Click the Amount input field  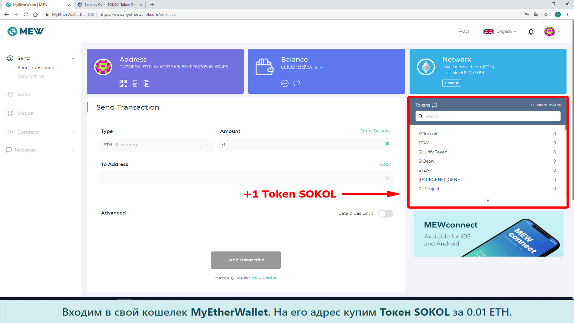(305, 144)
